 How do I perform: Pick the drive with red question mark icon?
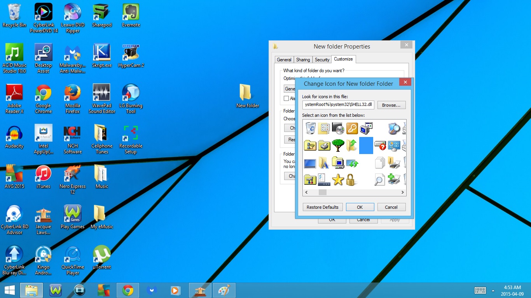coord(380,145)
